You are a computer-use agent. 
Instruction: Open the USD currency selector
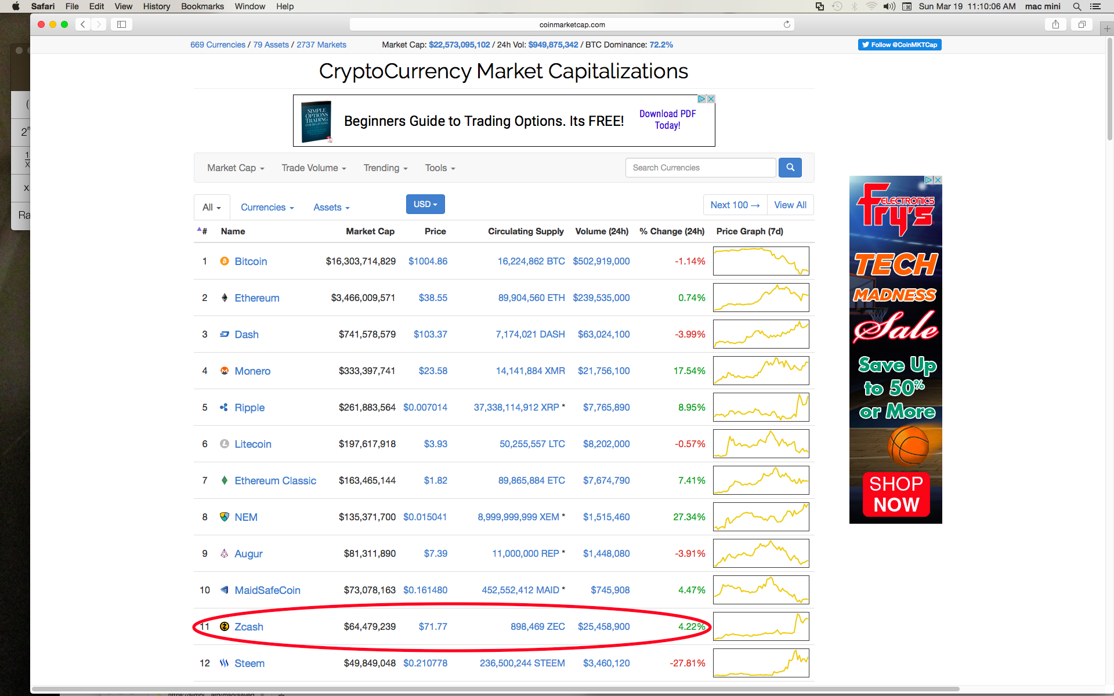tap(425, 204)
